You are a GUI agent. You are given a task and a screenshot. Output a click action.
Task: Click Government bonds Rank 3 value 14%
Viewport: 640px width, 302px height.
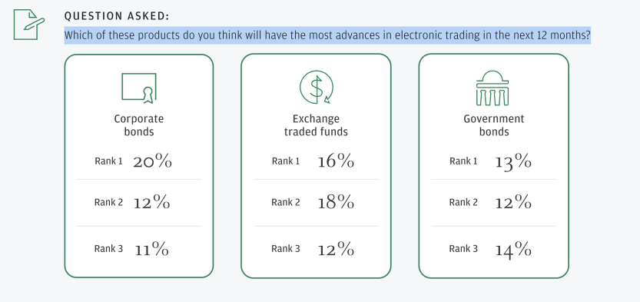[513, 249]
